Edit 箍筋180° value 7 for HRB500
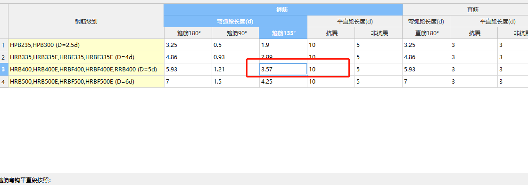 (x=188, y=81)
